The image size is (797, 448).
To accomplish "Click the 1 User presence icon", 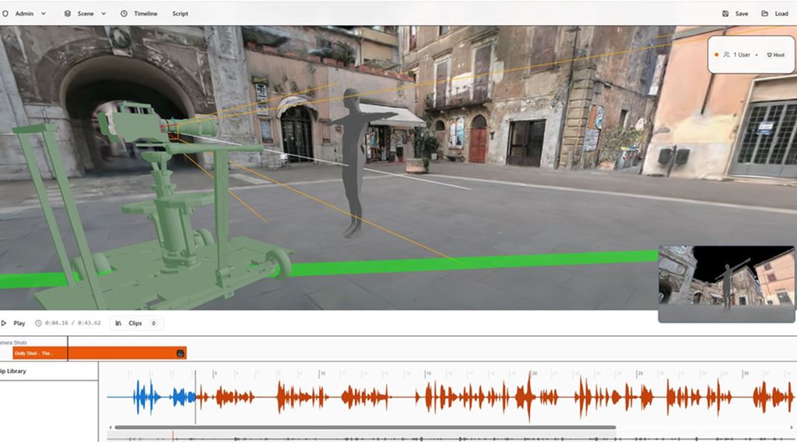I will click(727, 54).
